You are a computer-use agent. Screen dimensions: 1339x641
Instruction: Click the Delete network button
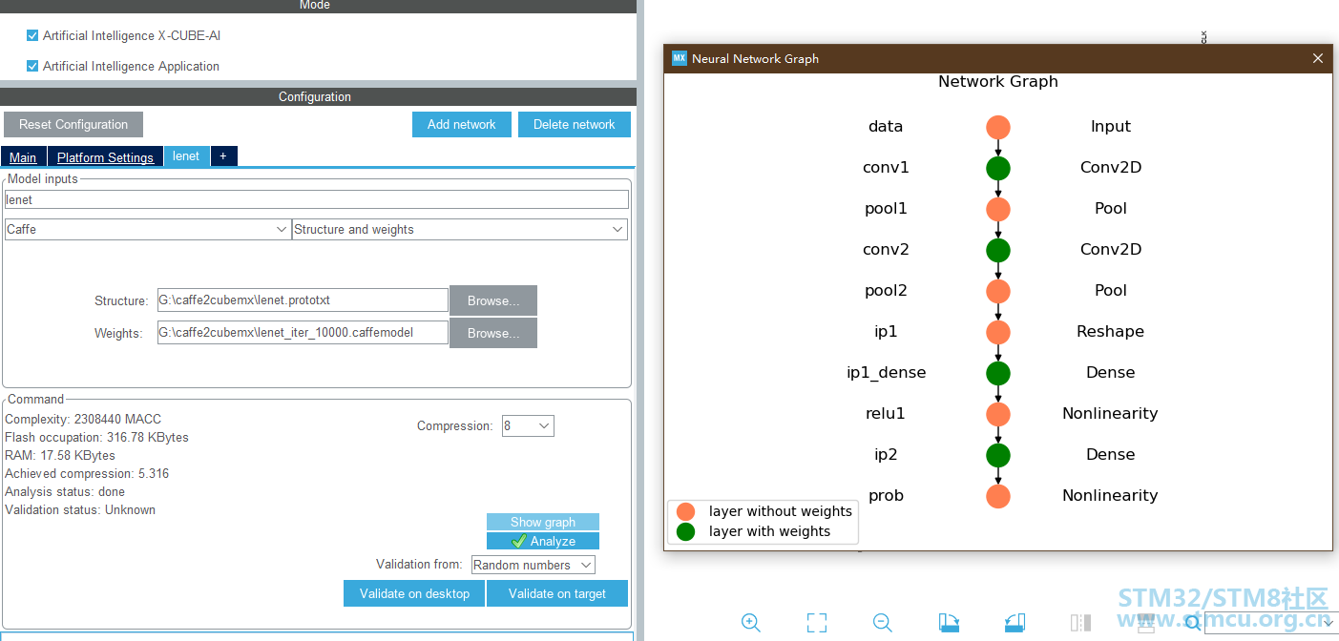575,125
